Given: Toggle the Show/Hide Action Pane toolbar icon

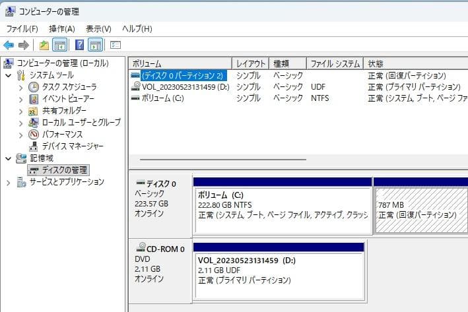Looking at the screenshot, I should coord(96,46).
